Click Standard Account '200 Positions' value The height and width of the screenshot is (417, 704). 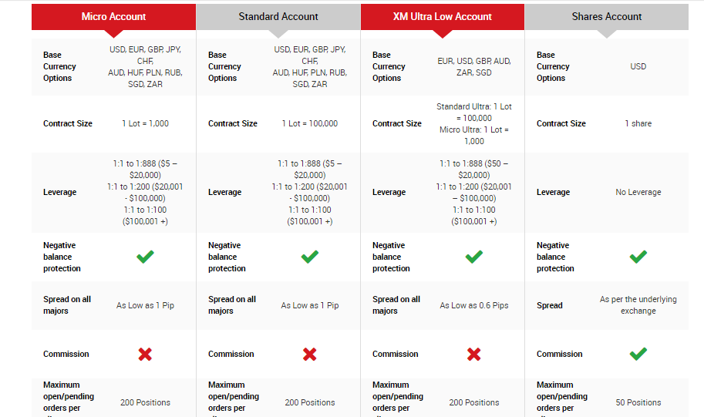pos(310,402)
